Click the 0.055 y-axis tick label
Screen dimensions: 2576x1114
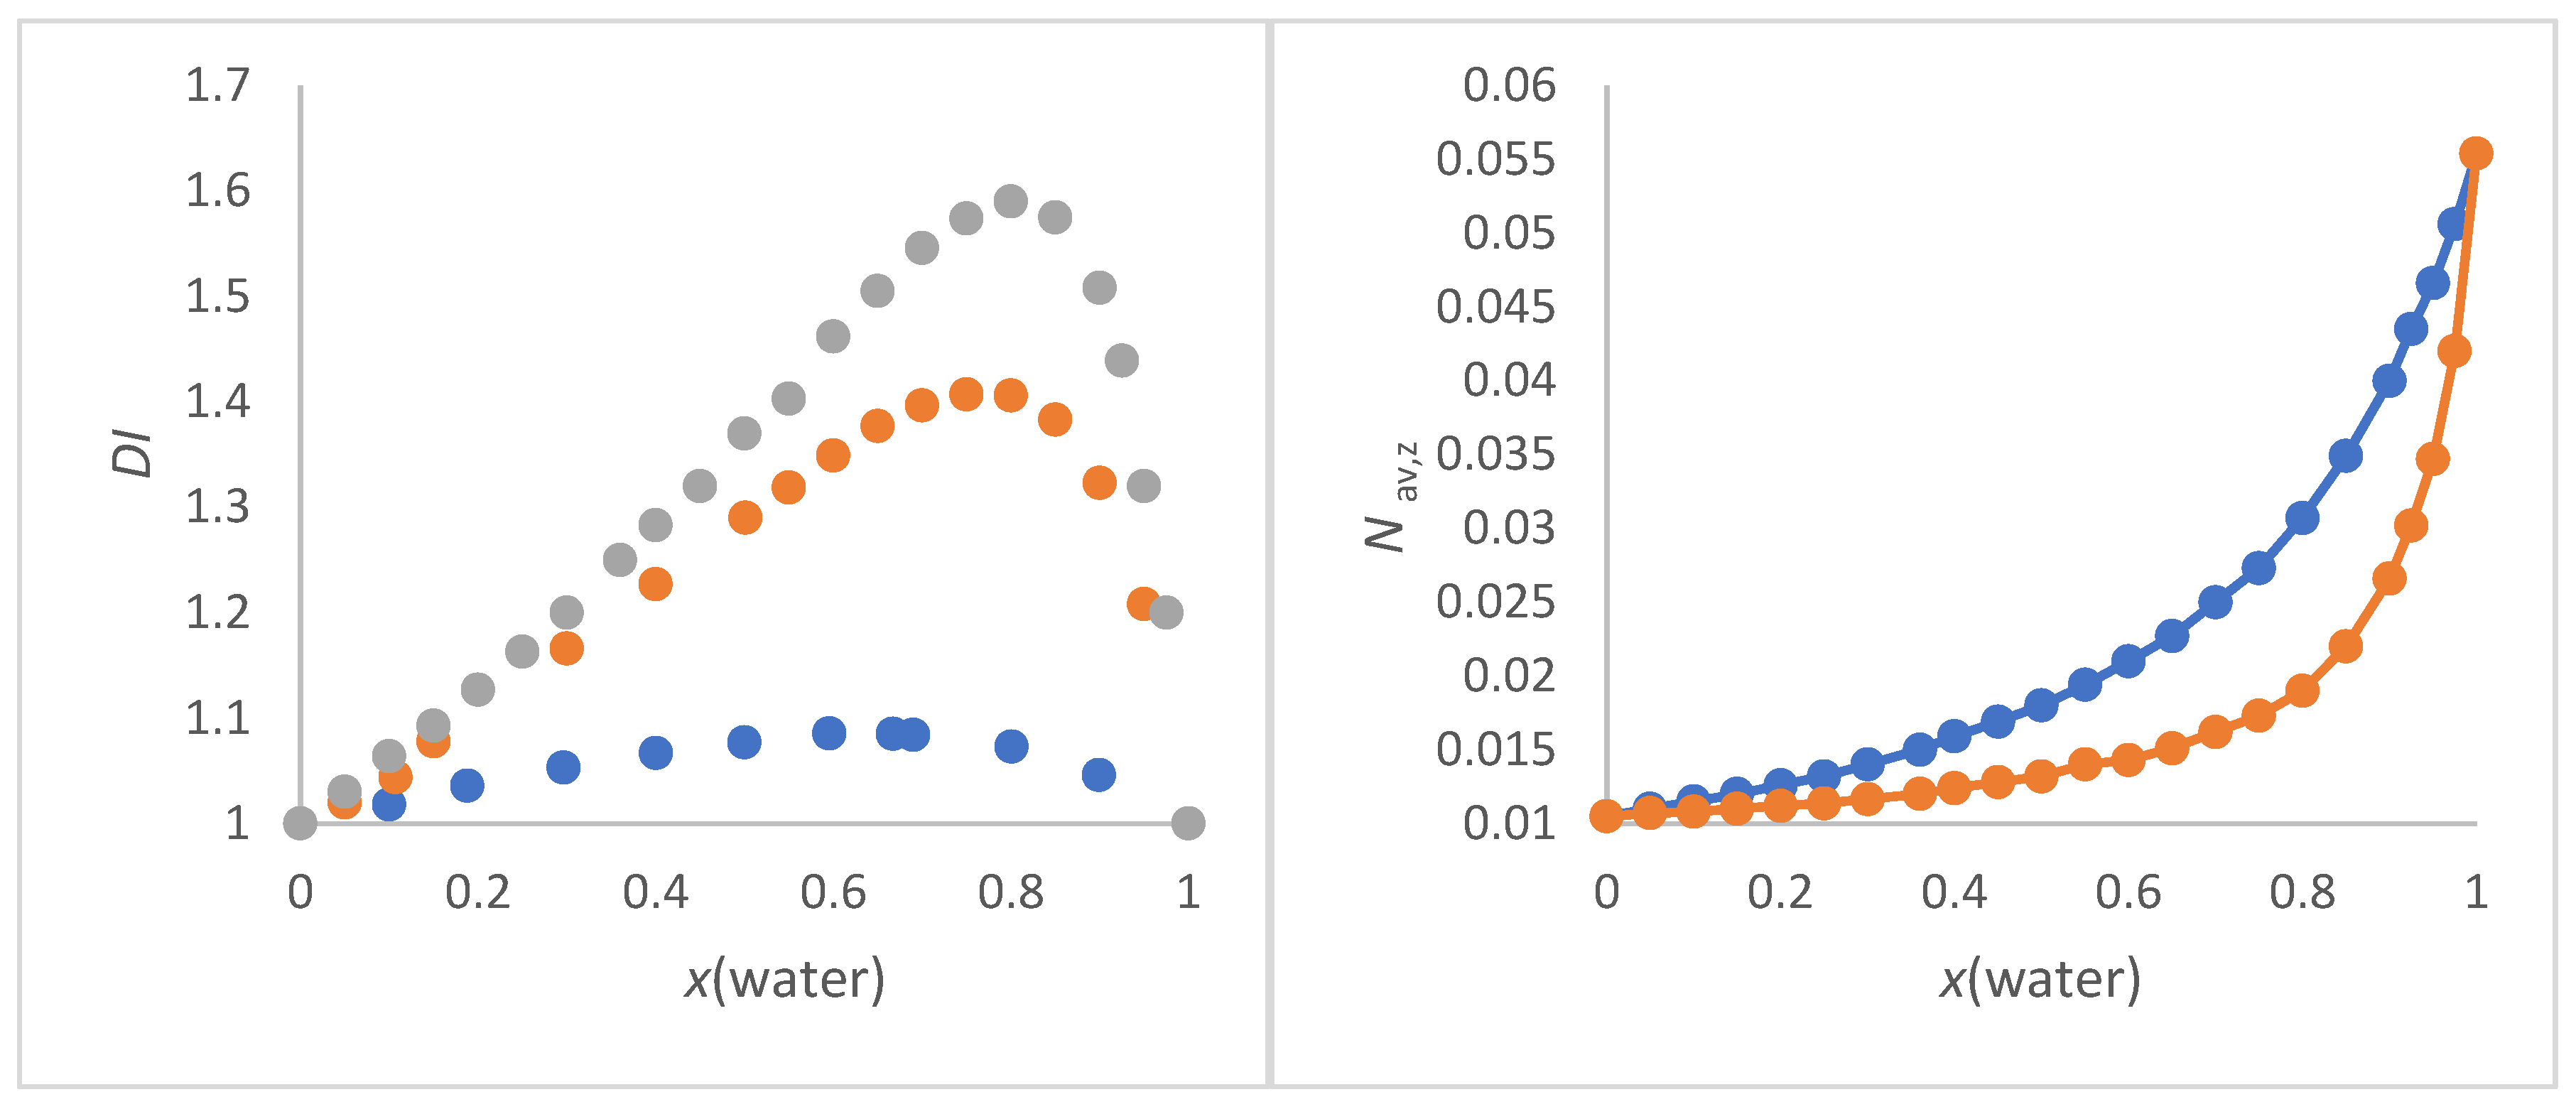[1496, 160]
